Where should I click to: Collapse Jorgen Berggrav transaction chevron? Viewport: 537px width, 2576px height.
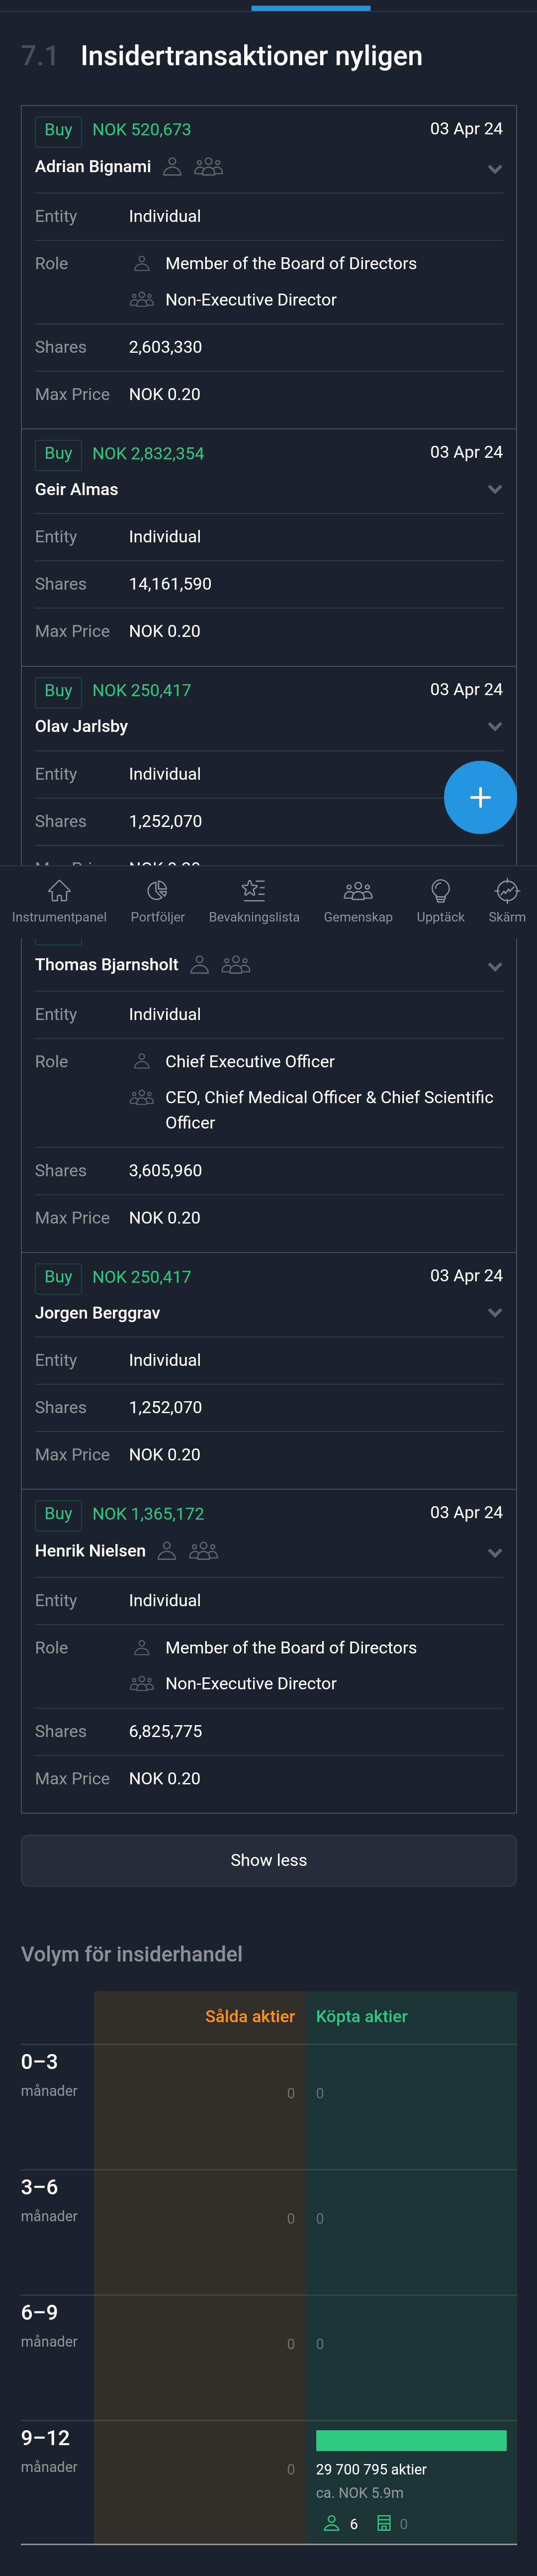coord(494,1313)
